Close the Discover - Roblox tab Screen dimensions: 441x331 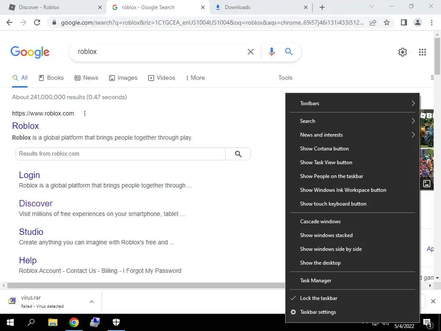pos(100,7)
